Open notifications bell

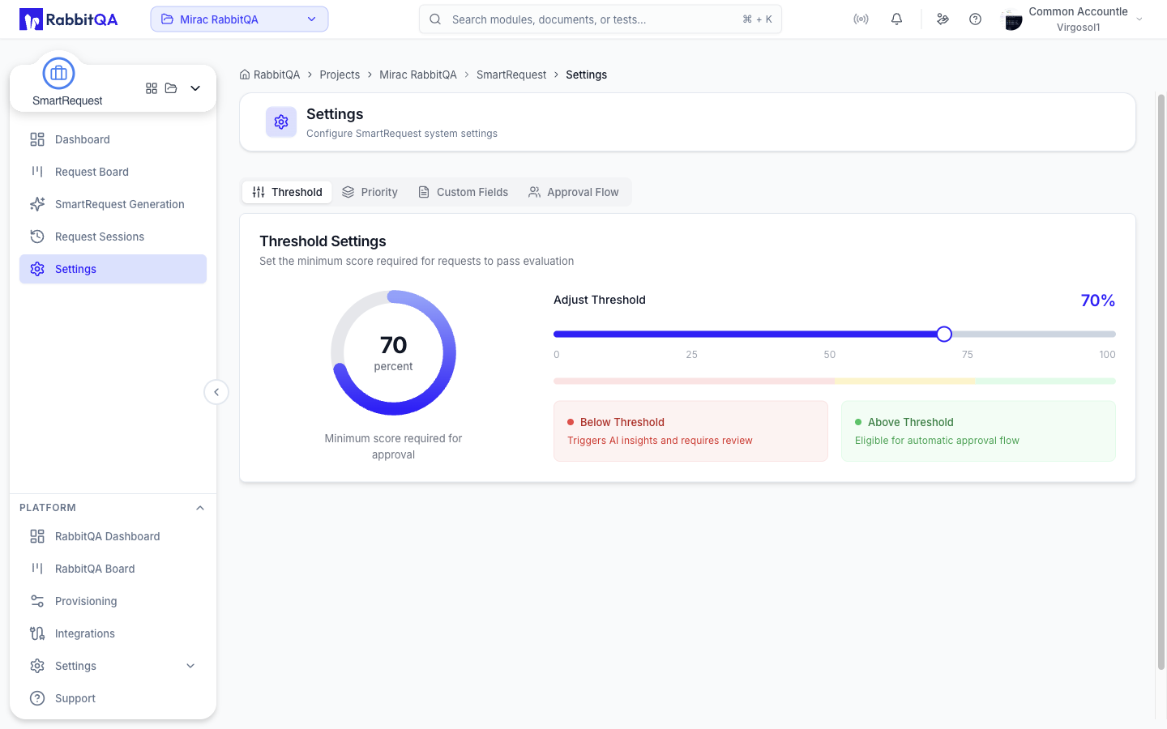(x=896, y=19)
